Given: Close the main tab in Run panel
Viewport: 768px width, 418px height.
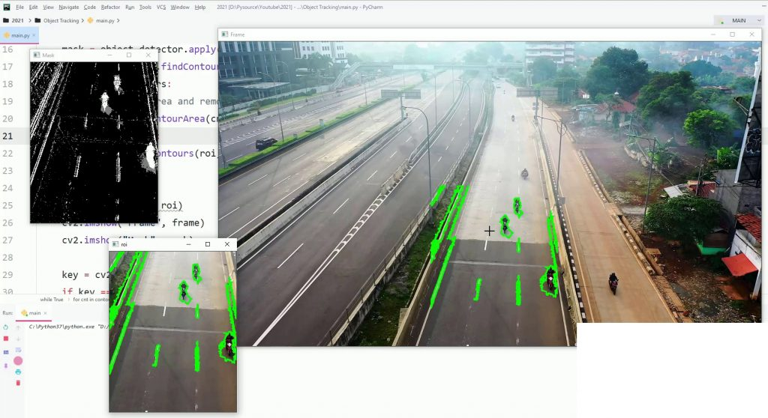Looking at the screenshot, I should click(46, 313).
